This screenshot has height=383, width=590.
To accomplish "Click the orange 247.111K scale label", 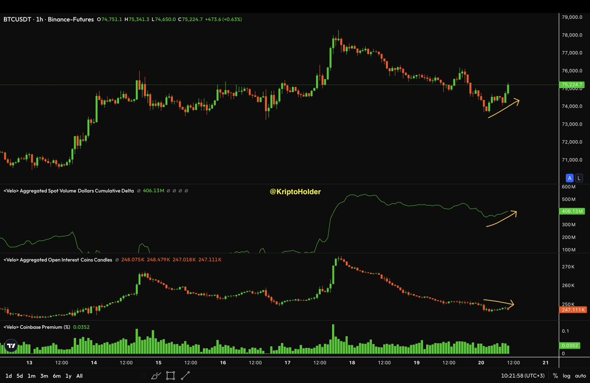I will coord(573,310).
